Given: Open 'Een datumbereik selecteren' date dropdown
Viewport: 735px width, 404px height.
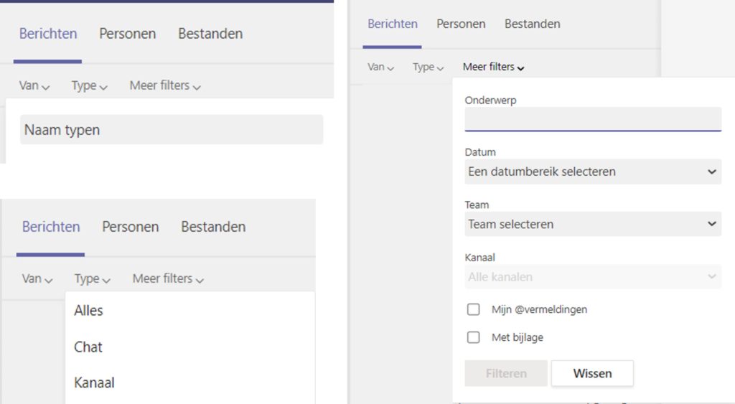Looking at the screenshot, I should point(593,172).
